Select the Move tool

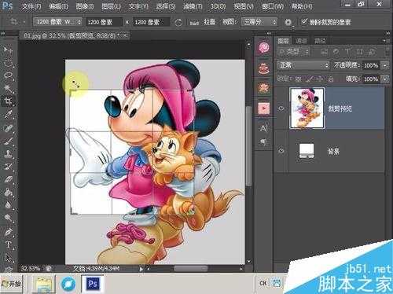coord(8,50)
